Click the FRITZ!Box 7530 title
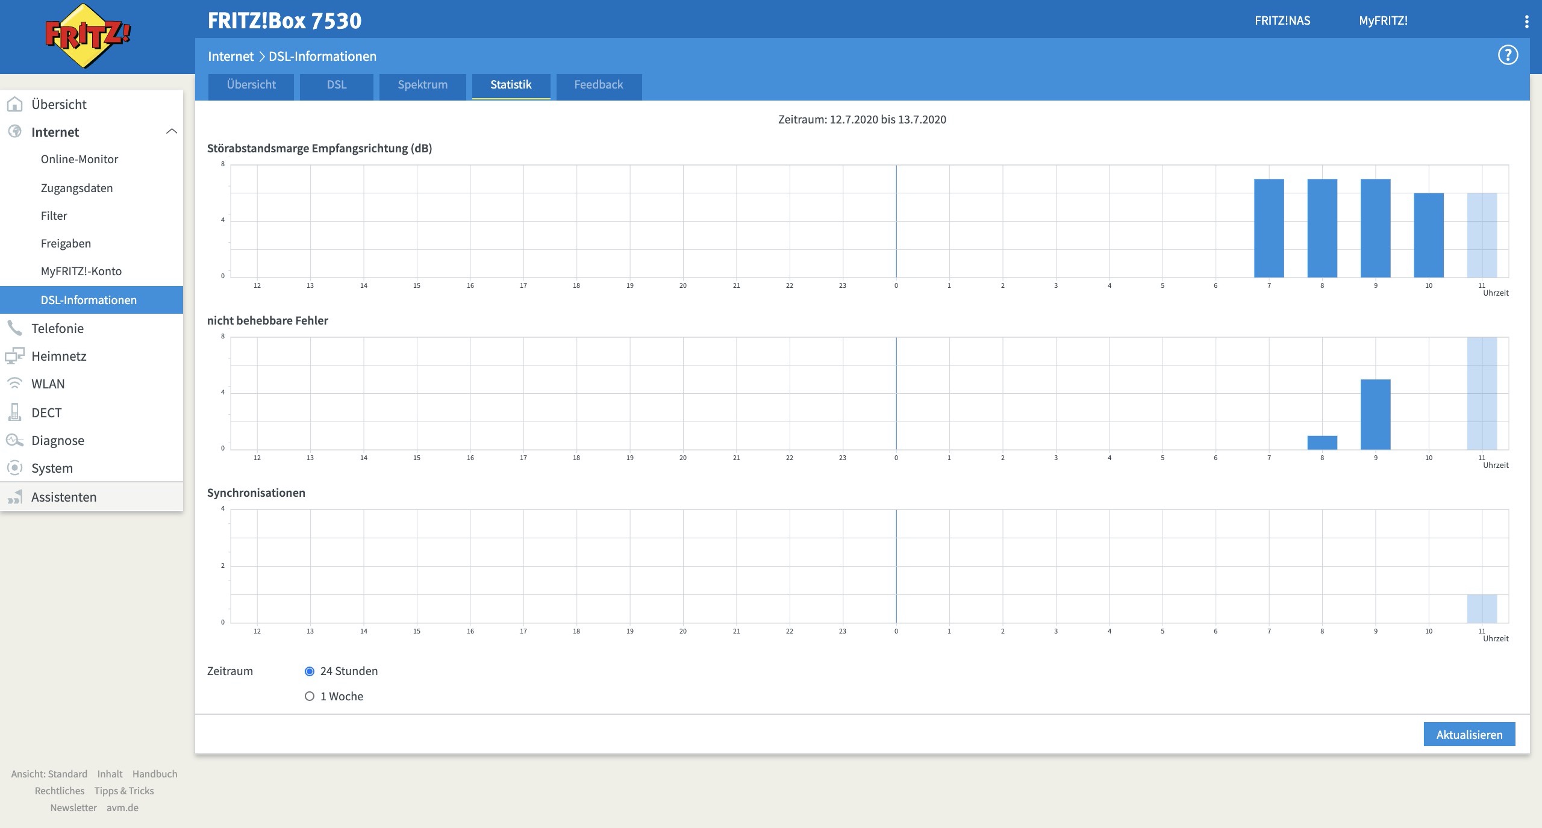This screenshot has width=1542, height=828. point(284,20)
